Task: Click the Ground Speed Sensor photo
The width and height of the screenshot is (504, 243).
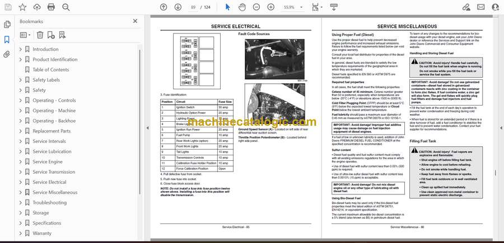Action: pyautogui.click(x=274, y=60)
